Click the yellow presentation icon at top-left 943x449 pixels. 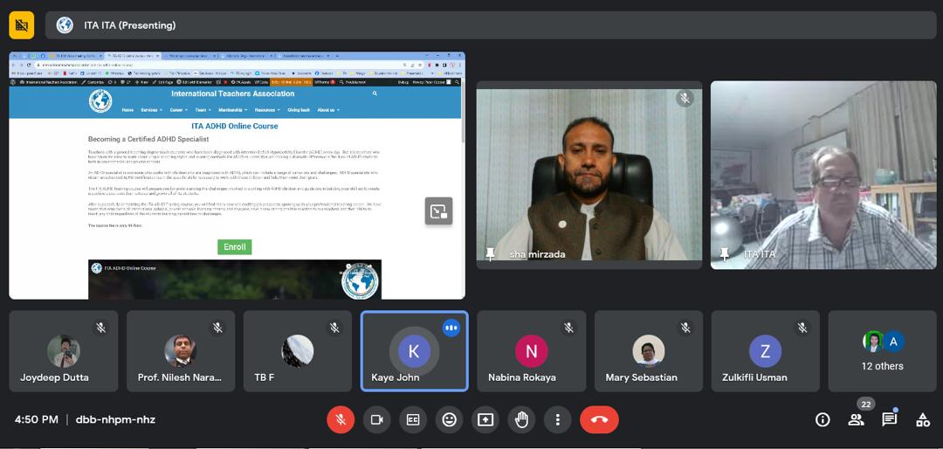(22, 25)
